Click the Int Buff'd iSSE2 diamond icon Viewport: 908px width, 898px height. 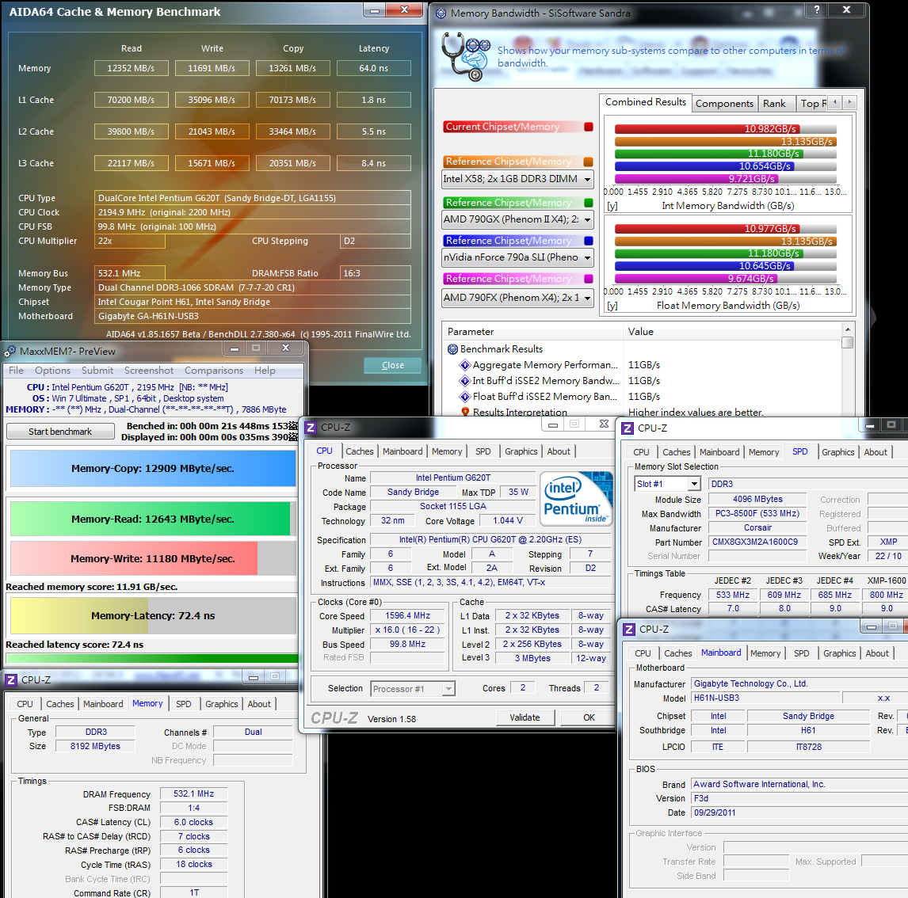[464, 381]
